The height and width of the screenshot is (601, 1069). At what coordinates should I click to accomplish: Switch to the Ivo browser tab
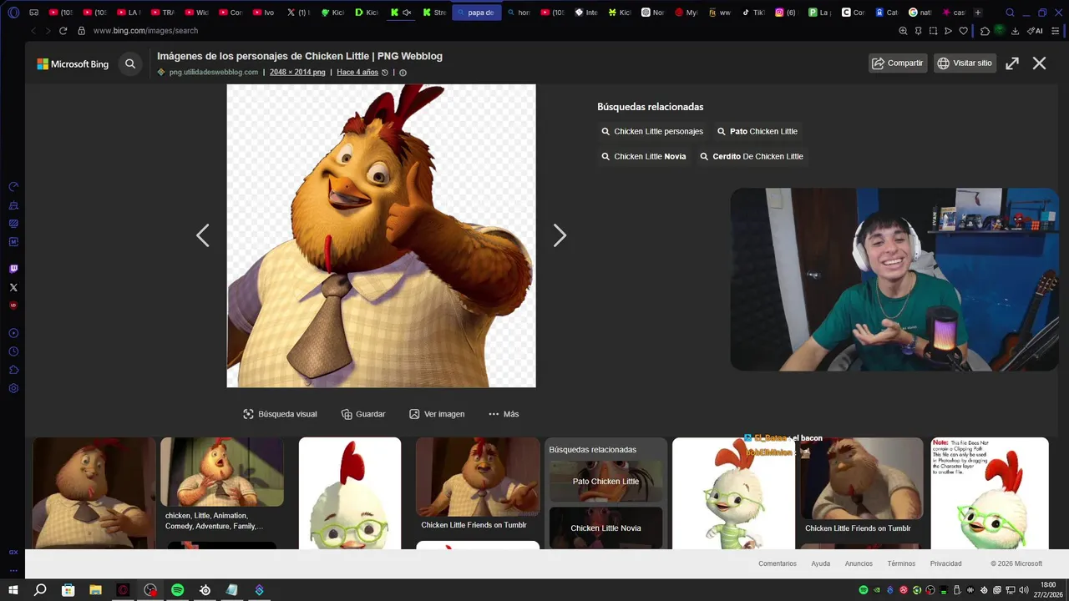coord(262,13)
